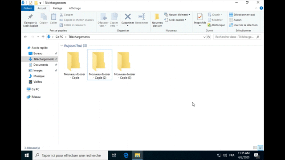Select folder Nouveau dossier - Copie
The image size is (285, 160).
74,65
